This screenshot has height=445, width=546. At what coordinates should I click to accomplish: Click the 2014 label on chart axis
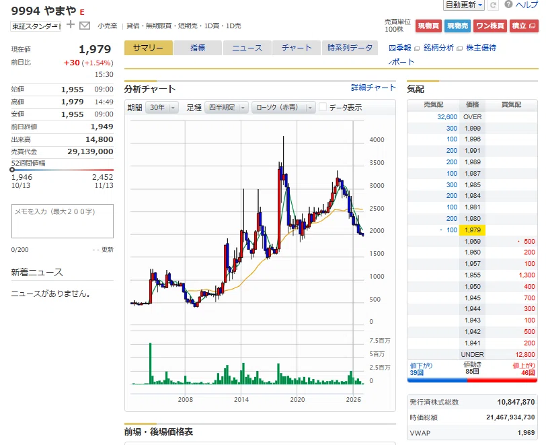(x=241, y=400)
